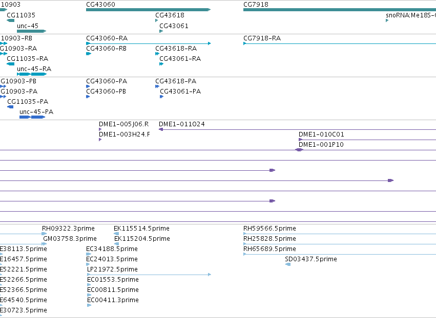Image resolution: width=436 pixels, height=318 pixels.
Task: Click the CG10903-PB protein label
Action: tap(18, 81)
